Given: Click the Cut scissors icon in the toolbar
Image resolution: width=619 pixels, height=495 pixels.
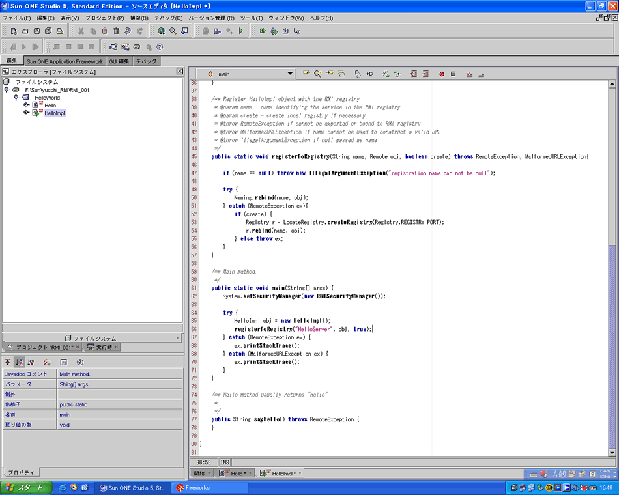Looking at the screenshot, I should click(81, 31).
